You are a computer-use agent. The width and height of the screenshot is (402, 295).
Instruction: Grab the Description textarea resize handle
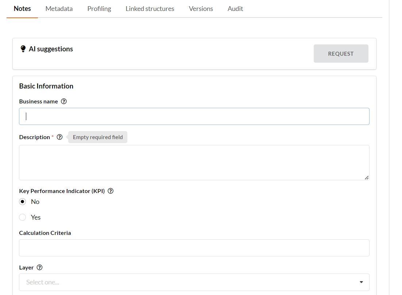point(366,177)
